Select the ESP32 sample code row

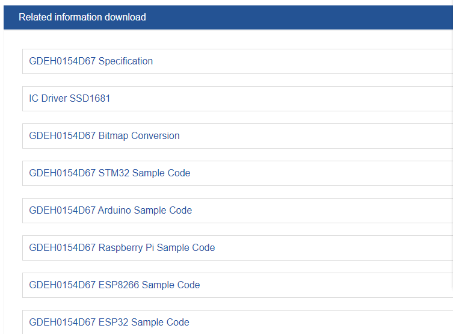(238, 322)
